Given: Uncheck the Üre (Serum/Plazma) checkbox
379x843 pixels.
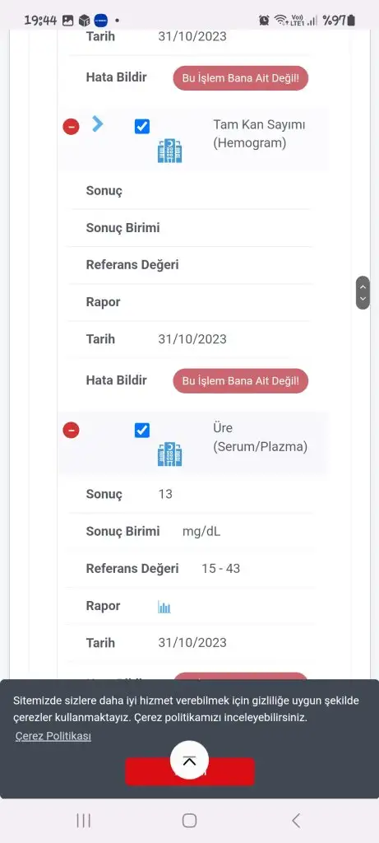Looking at the screenshot, I should pyautogui.click(x=142, y=430).
